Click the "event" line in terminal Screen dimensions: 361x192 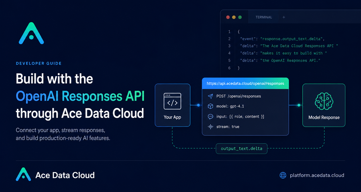(282, 39)
